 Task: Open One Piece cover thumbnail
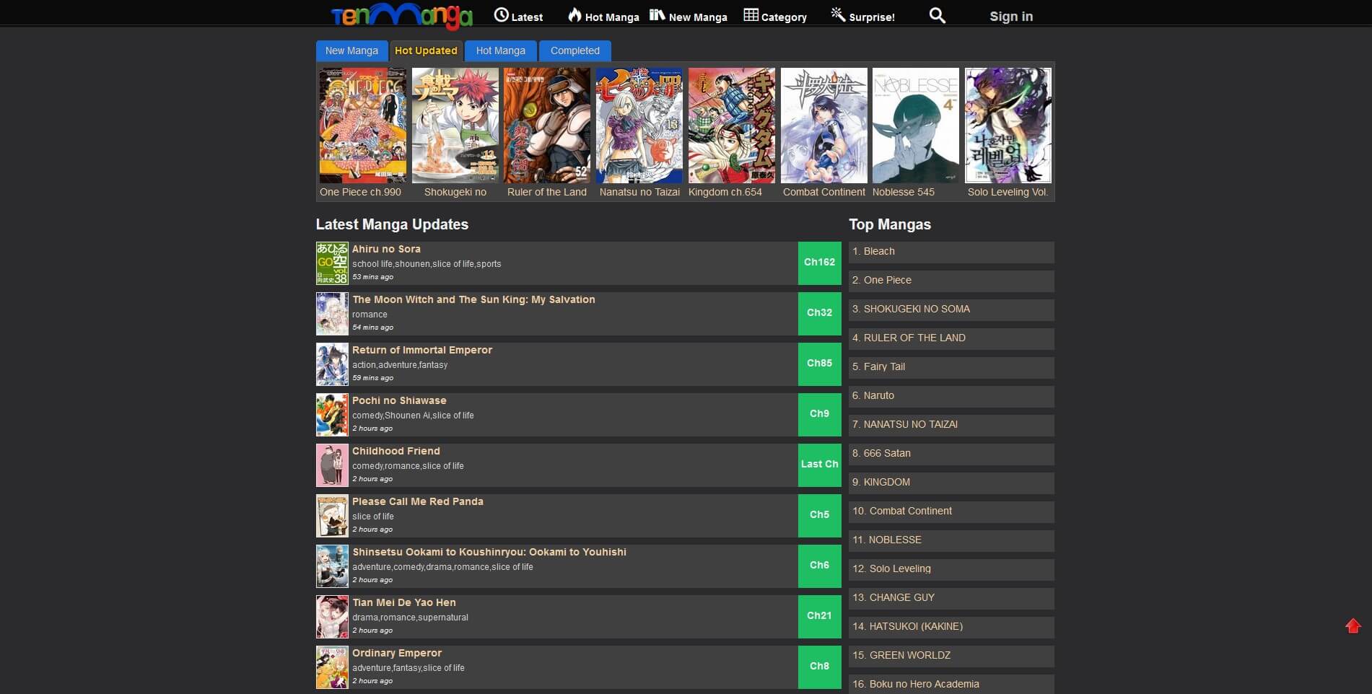363,126
